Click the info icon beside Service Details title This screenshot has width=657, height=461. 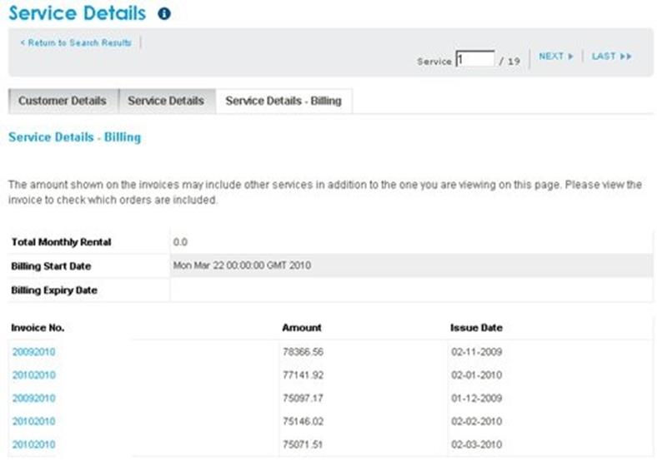pyautogui.click(x=163, y=14)
